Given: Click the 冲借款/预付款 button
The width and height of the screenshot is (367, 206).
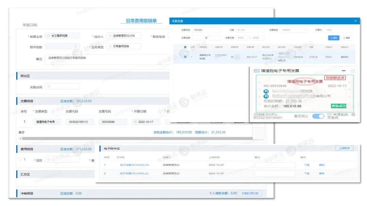Looking at the screenshot, I should pos(250,193).
